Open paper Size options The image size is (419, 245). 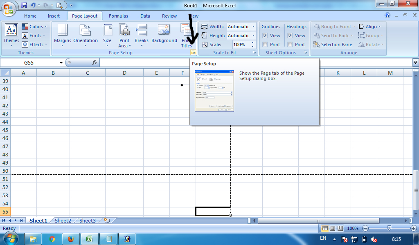pos(107,35)
